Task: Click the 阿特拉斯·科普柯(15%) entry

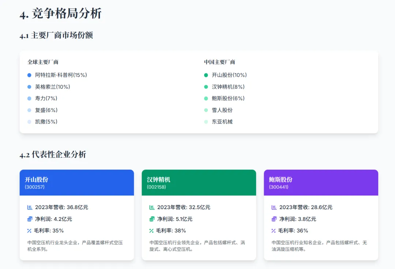Action: pos(61,75)
